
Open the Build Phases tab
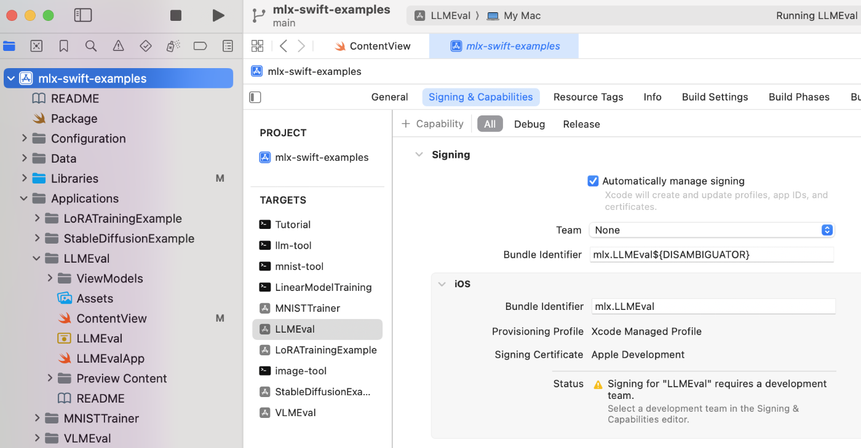click(799, 97)
